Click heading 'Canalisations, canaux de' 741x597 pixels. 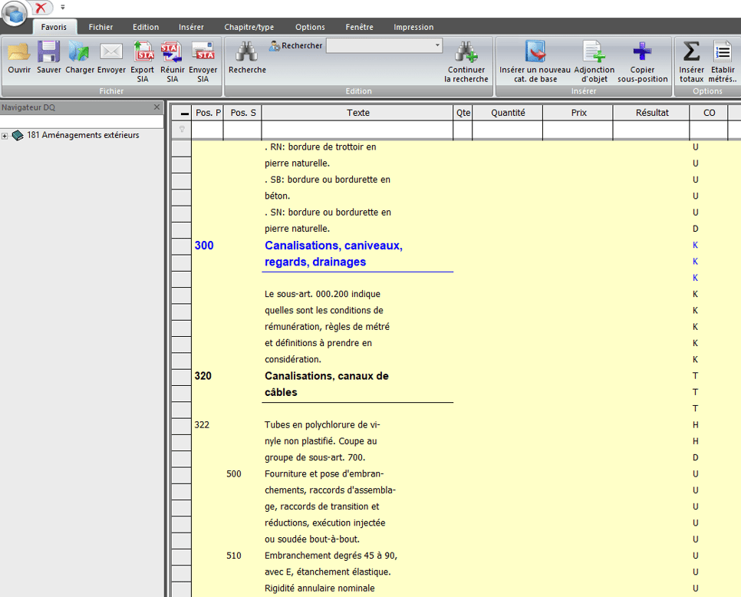(327, 376)
